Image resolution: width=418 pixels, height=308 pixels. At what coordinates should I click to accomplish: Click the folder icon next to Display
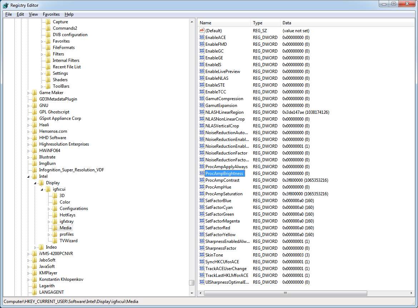(x=41, y=183)
